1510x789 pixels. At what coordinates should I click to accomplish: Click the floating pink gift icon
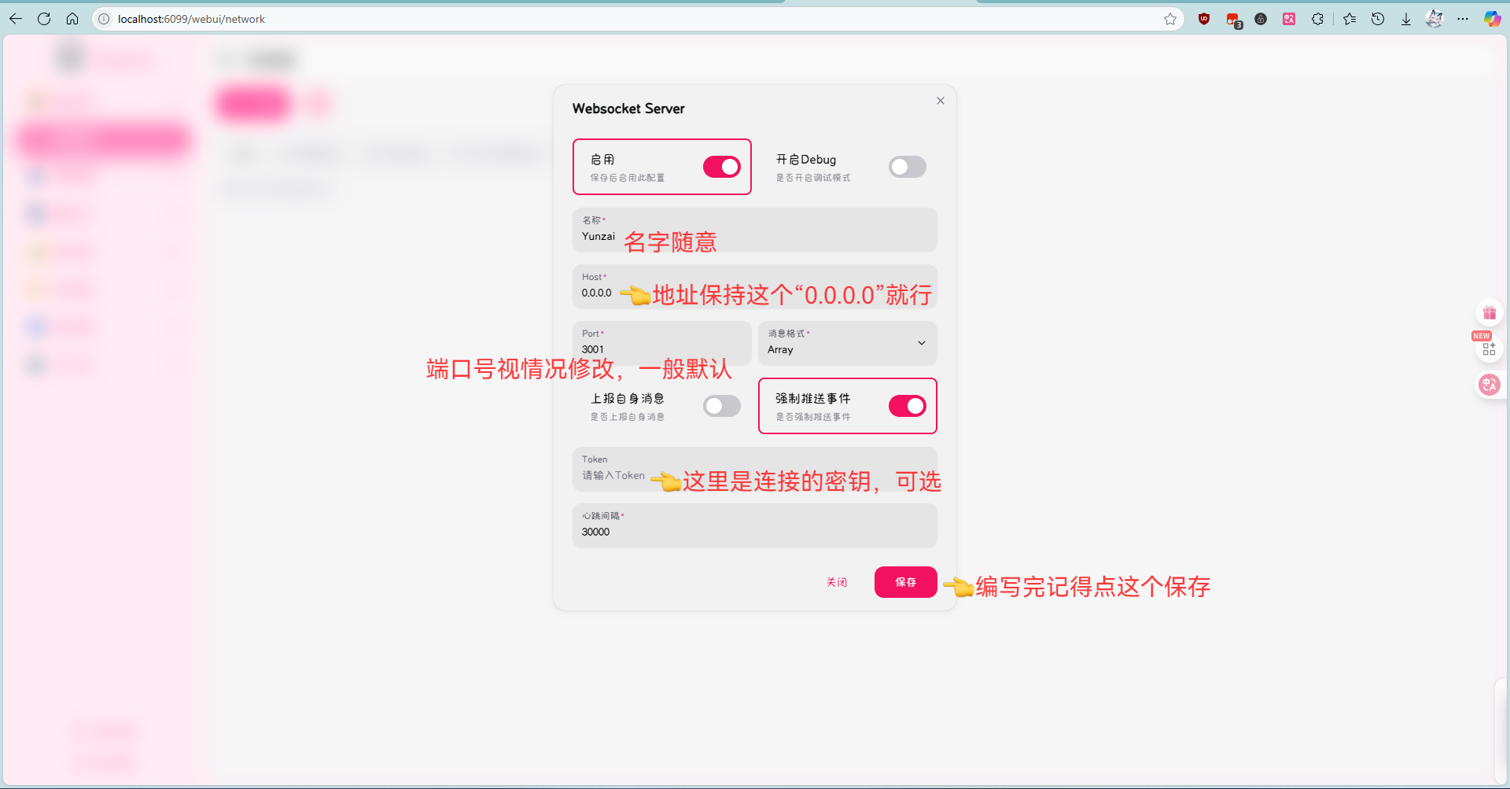click(1489, 313)
